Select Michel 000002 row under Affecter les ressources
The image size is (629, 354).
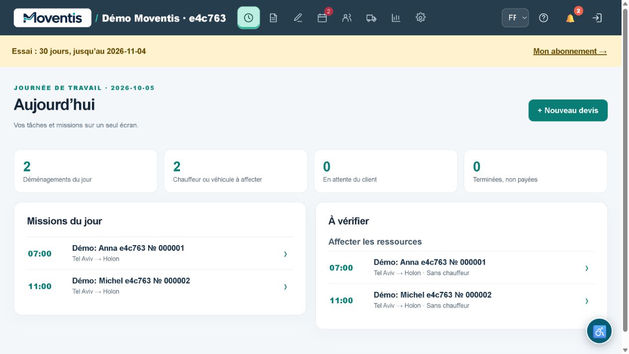tap(461, 300)
